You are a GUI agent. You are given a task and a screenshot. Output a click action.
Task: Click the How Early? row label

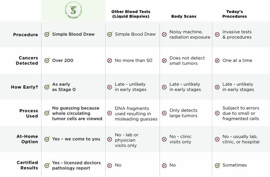pos(25,87)
